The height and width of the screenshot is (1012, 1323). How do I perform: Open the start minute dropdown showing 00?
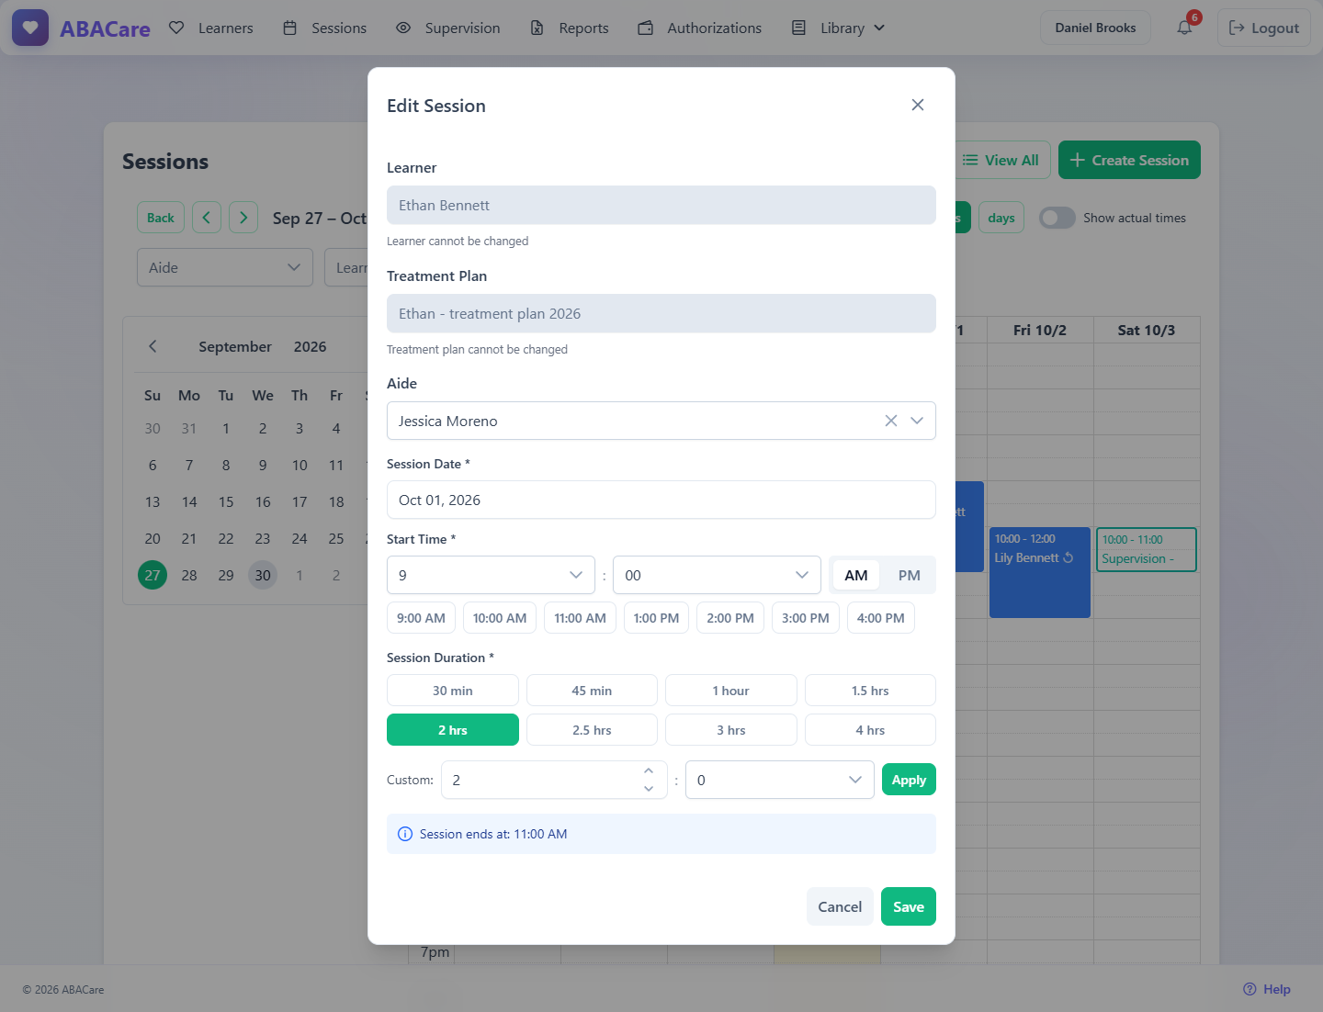click(717, 575)
